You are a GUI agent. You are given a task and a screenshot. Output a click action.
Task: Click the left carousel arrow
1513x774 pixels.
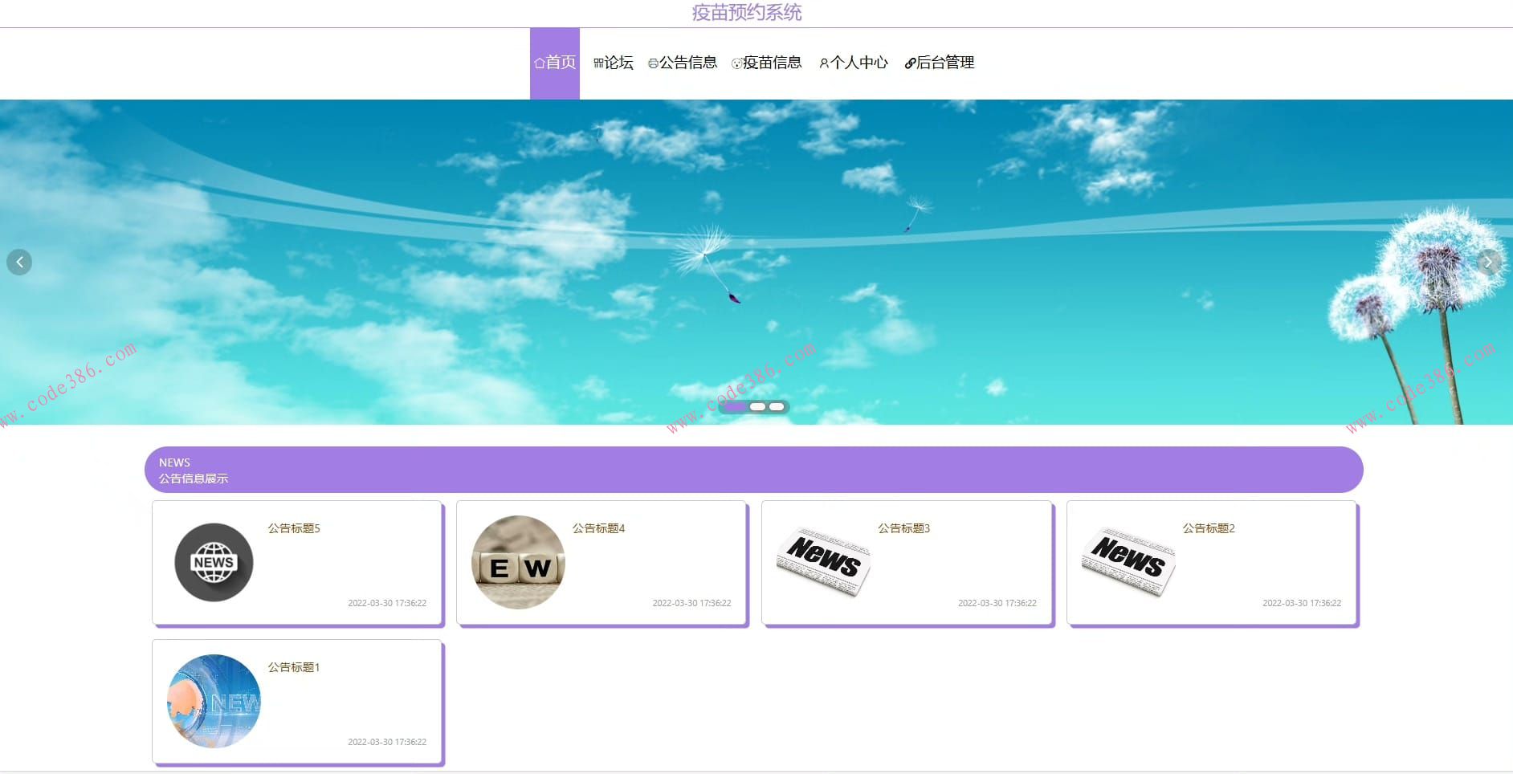point(19,262)
